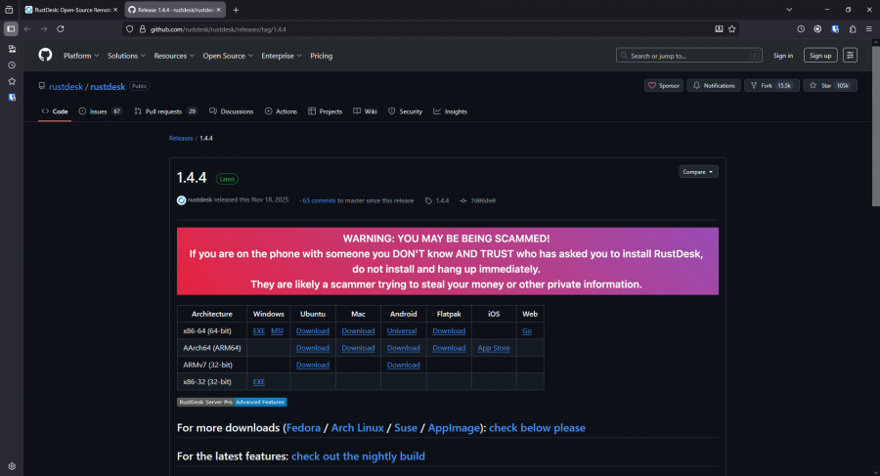Click the site padlock icon
This screenshot has width=880, height=476.
143,29
